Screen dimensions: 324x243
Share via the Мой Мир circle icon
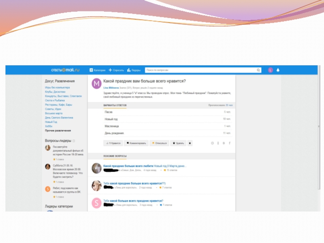212,143
